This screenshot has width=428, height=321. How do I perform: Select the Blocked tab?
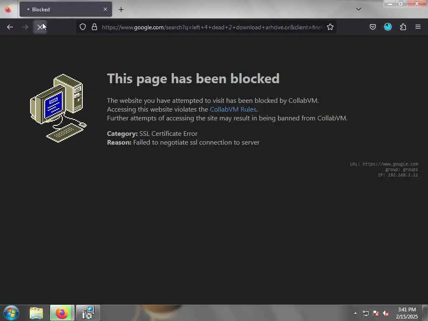click(x=66, y=10)
